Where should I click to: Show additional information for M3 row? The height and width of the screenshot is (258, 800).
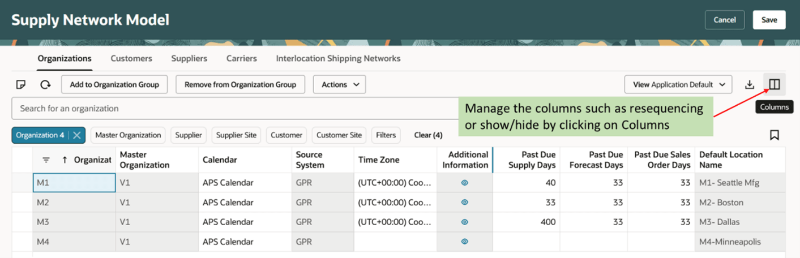tap(464, 222)
